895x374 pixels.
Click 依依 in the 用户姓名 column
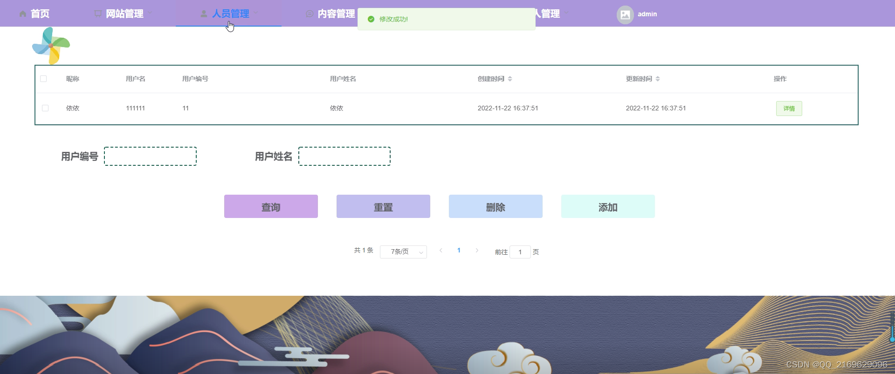pos(337,108)
